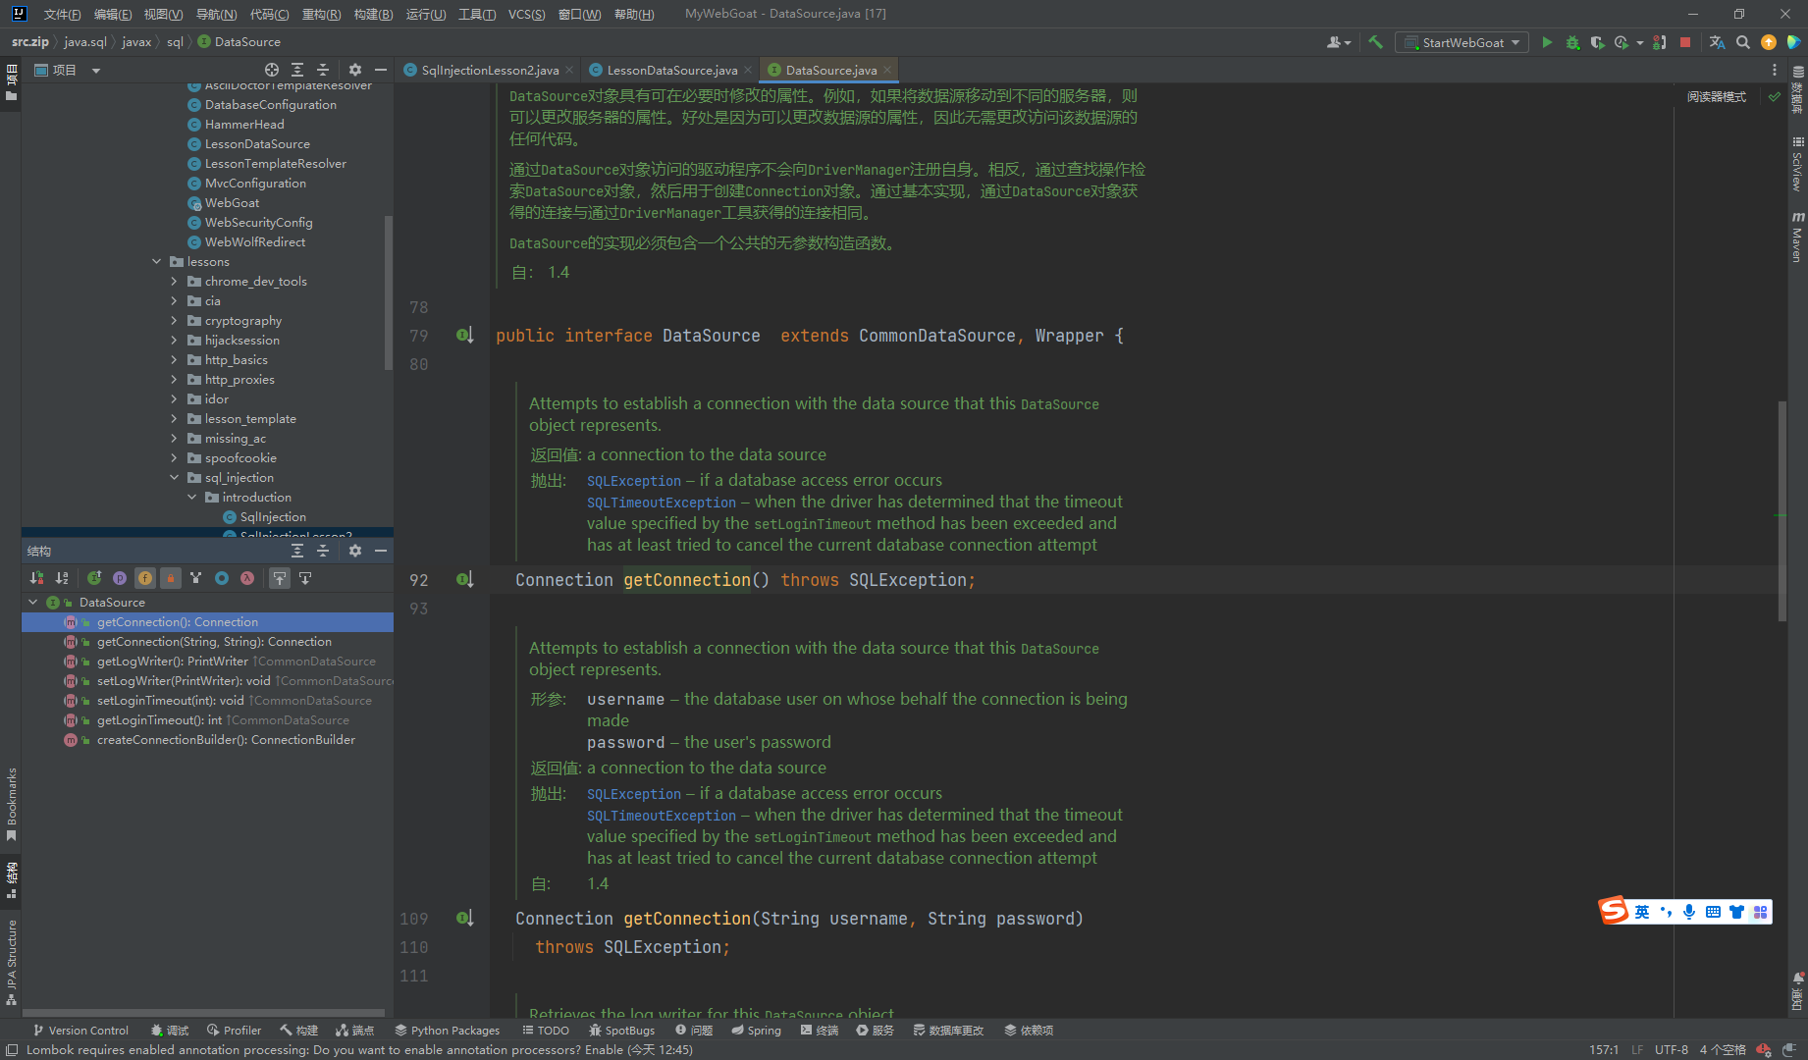Open Structure panel gear settings
The width and height of the screenshot is (1808, 1060).
tap(355, 551)
